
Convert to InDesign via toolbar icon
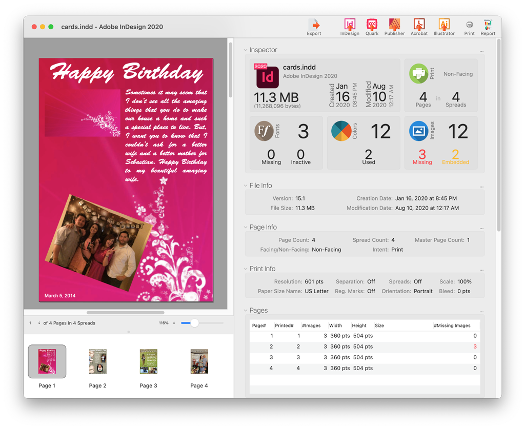pyautogui.click(x=350, y=27)
